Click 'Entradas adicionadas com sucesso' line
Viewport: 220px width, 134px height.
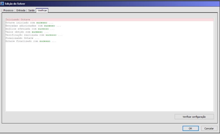[x=33, y=26]
